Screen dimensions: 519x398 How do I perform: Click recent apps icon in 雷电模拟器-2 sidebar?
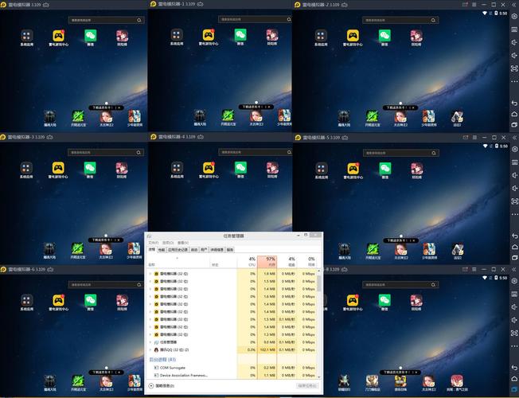pyautogui.click(x=514, y=125)
